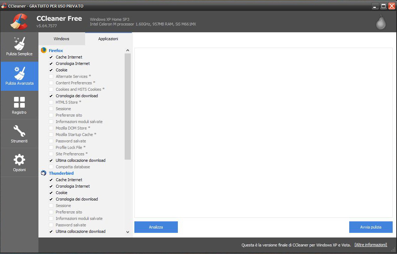Uncheck Firefox Cache Internet

pyautogui.click(x=51, y=57)
